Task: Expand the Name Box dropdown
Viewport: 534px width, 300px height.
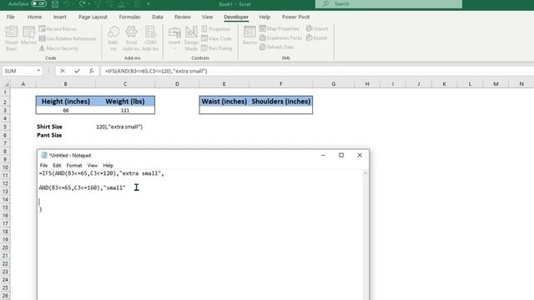Action: pyautogui.click(x=38, y=71)
